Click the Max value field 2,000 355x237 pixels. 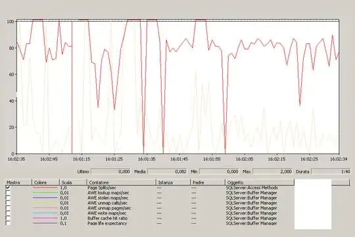click(272, 171)
